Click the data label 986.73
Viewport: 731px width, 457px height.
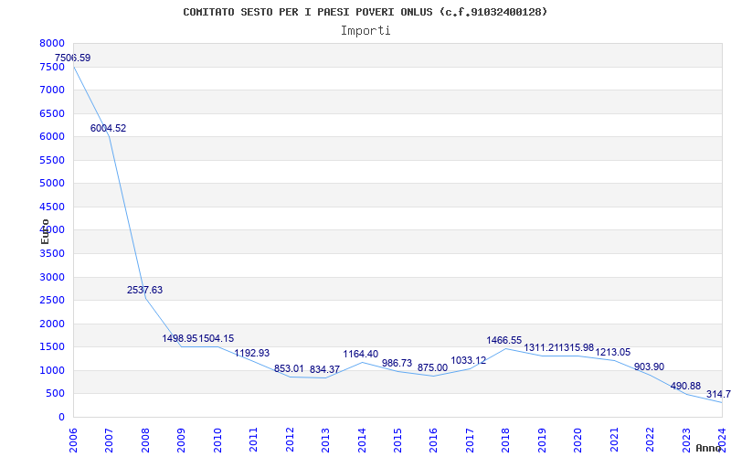[397, 363]
